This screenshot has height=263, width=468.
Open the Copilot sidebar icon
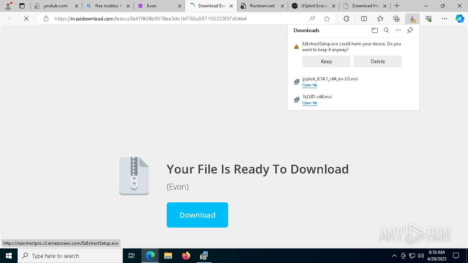point(460,19)
